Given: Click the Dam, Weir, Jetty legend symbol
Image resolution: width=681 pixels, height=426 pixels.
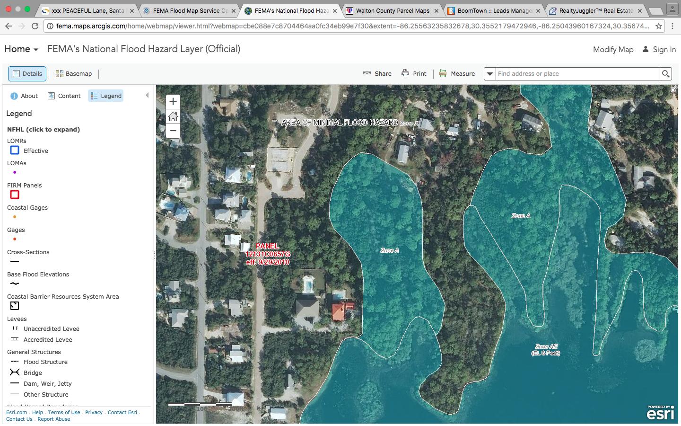Looking at the screenshot, I should coord(15,383).
